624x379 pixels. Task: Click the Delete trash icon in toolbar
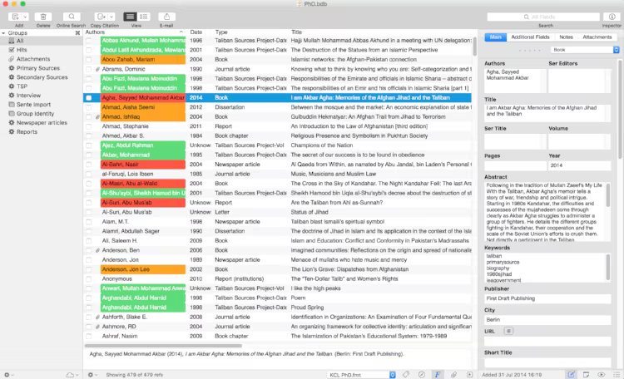click(x=43, y=17)
